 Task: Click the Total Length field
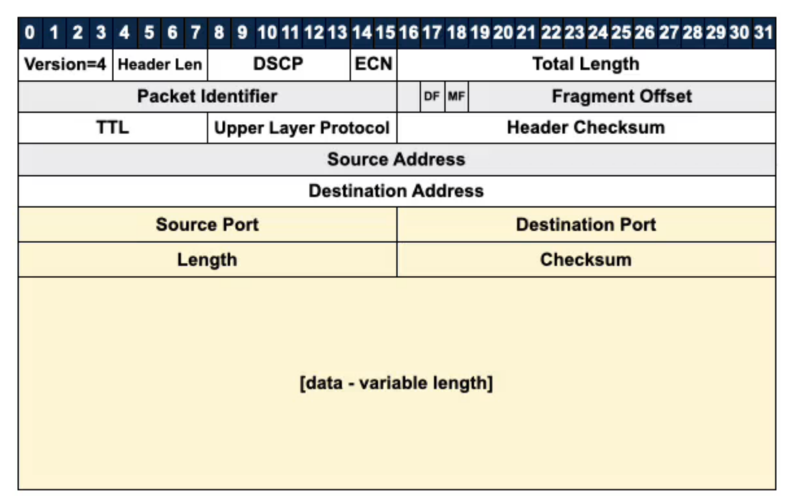pyautogui.click(x=586, y=65)
